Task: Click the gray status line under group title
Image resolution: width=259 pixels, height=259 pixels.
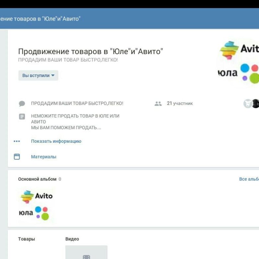Action: click(68, 60)
